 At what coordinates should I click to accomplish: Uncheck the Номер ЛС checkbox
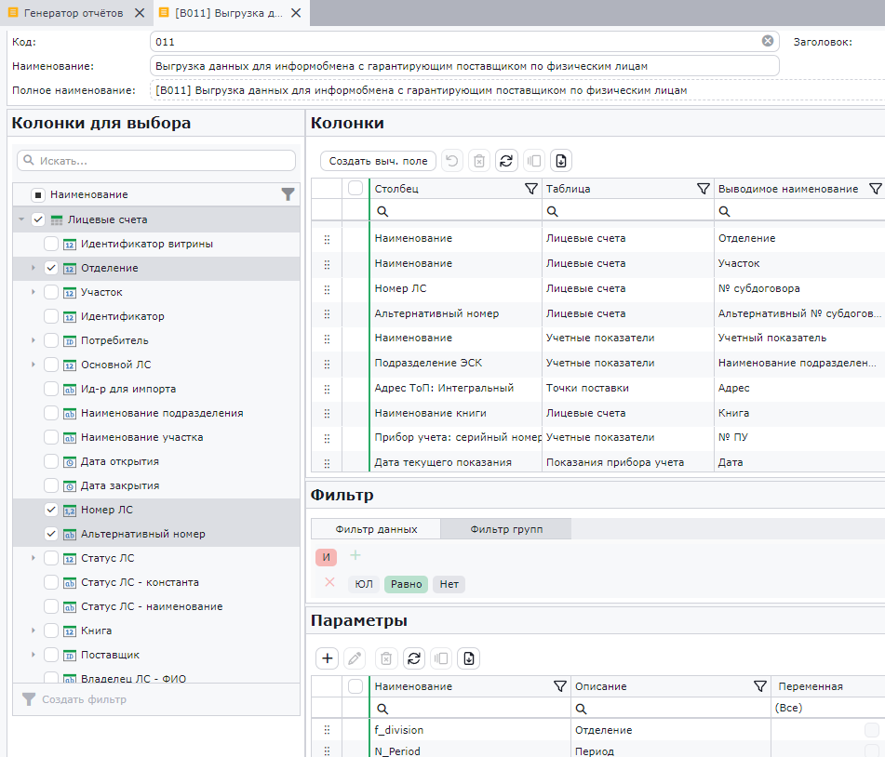click(x=51, y=510)
